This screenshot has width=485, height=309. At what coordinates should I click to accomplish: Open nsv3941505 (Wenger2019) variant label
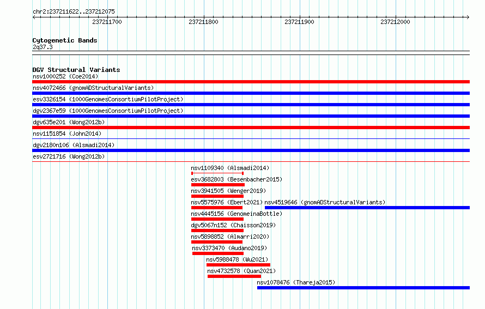(x=228, y=191)
